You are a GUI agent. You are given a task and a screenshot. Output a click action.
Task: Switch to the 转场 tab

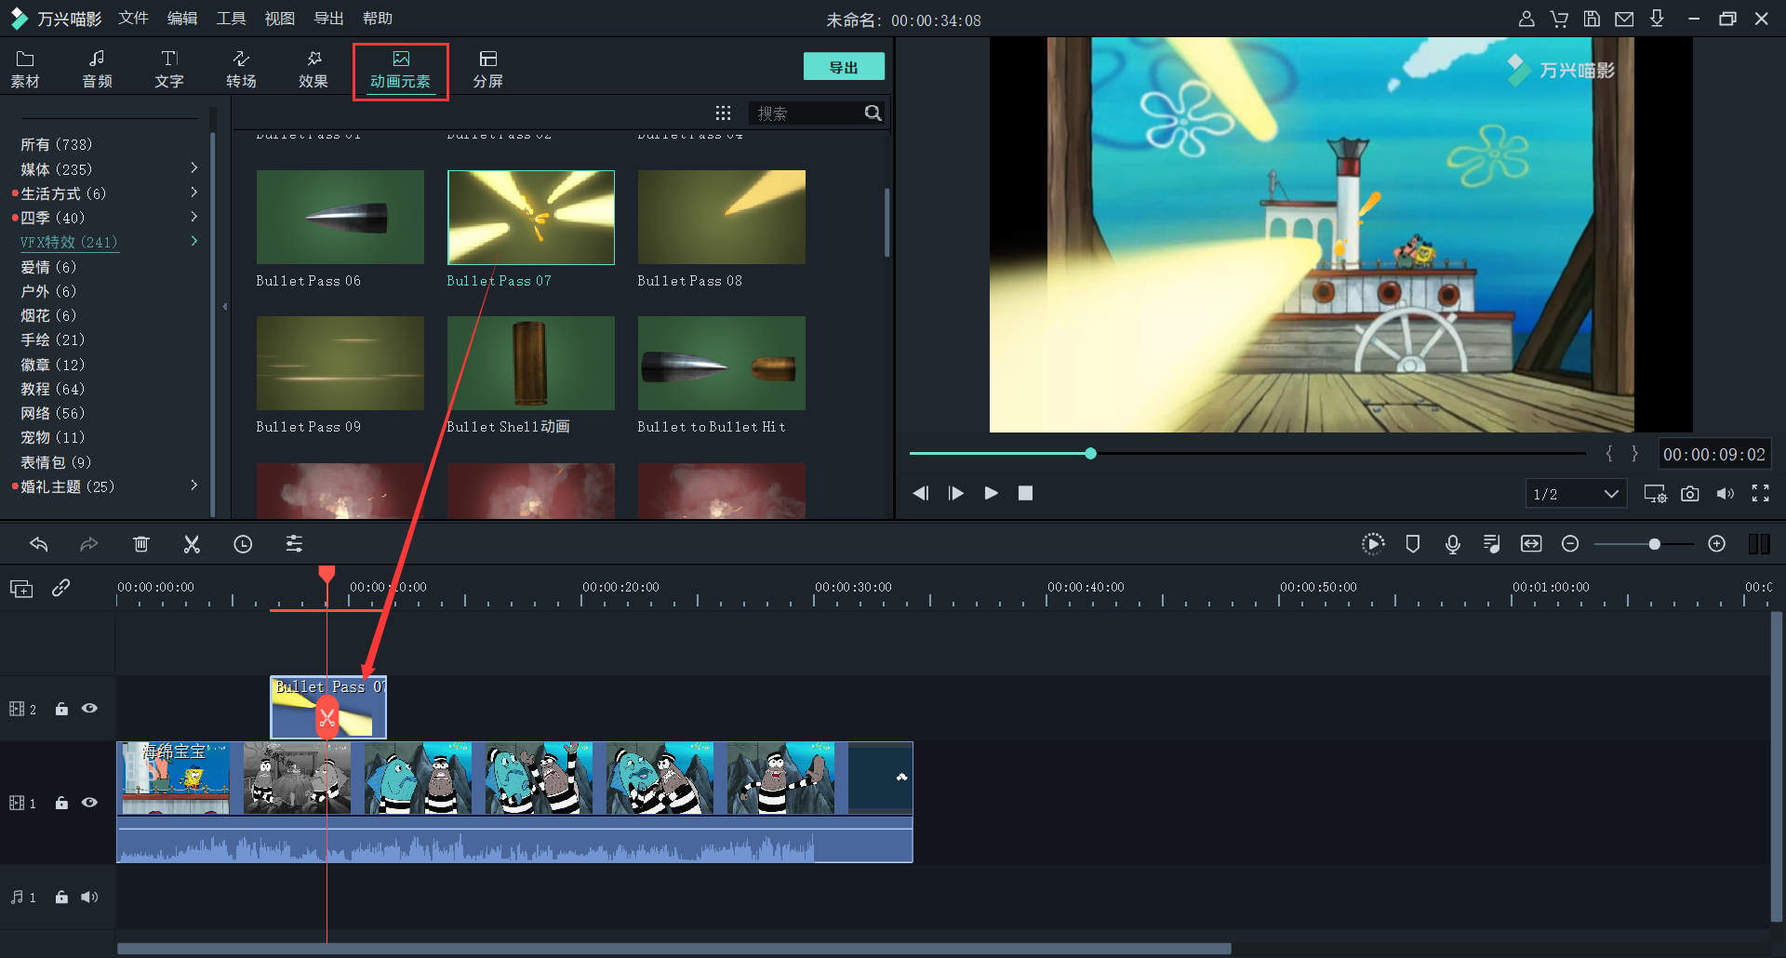pos(241,70)
